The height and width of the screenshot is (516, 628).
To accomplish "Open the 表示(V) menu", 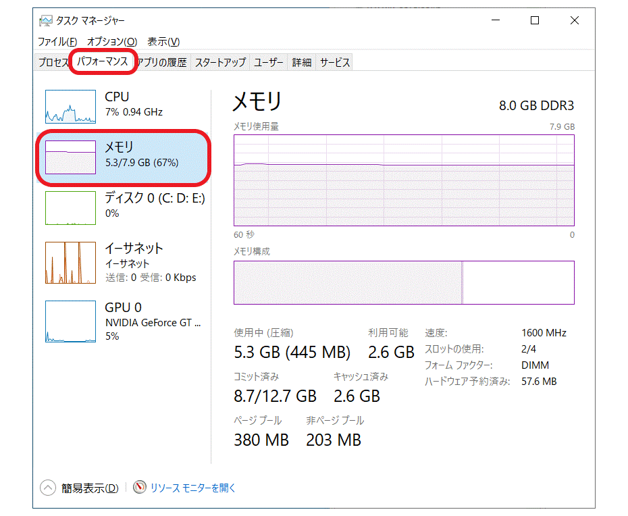I will point(163,42).
